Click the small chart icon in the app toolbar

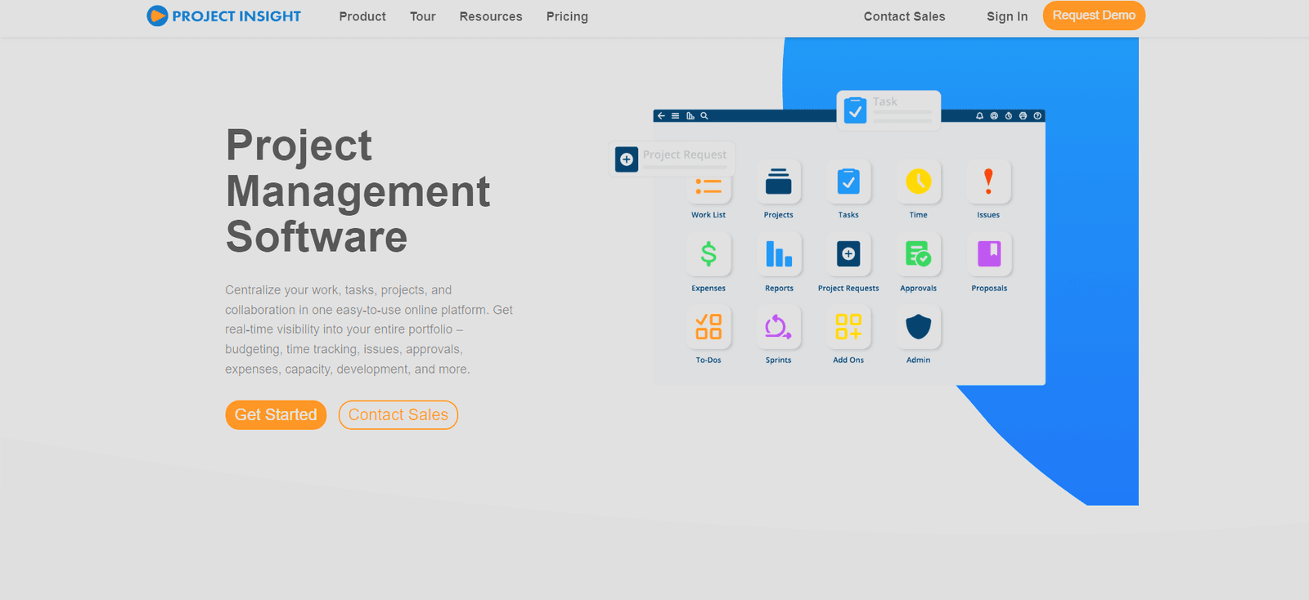pos(690,116)
